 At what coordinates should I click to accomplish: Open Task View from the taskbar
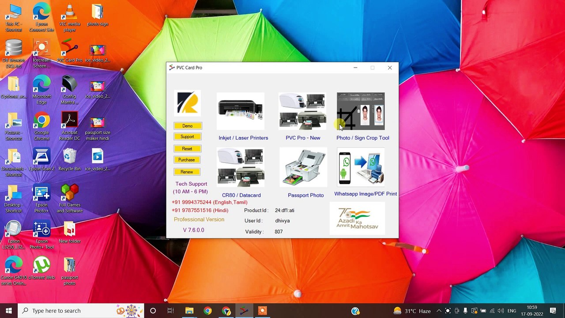click(x=171, y=310)
